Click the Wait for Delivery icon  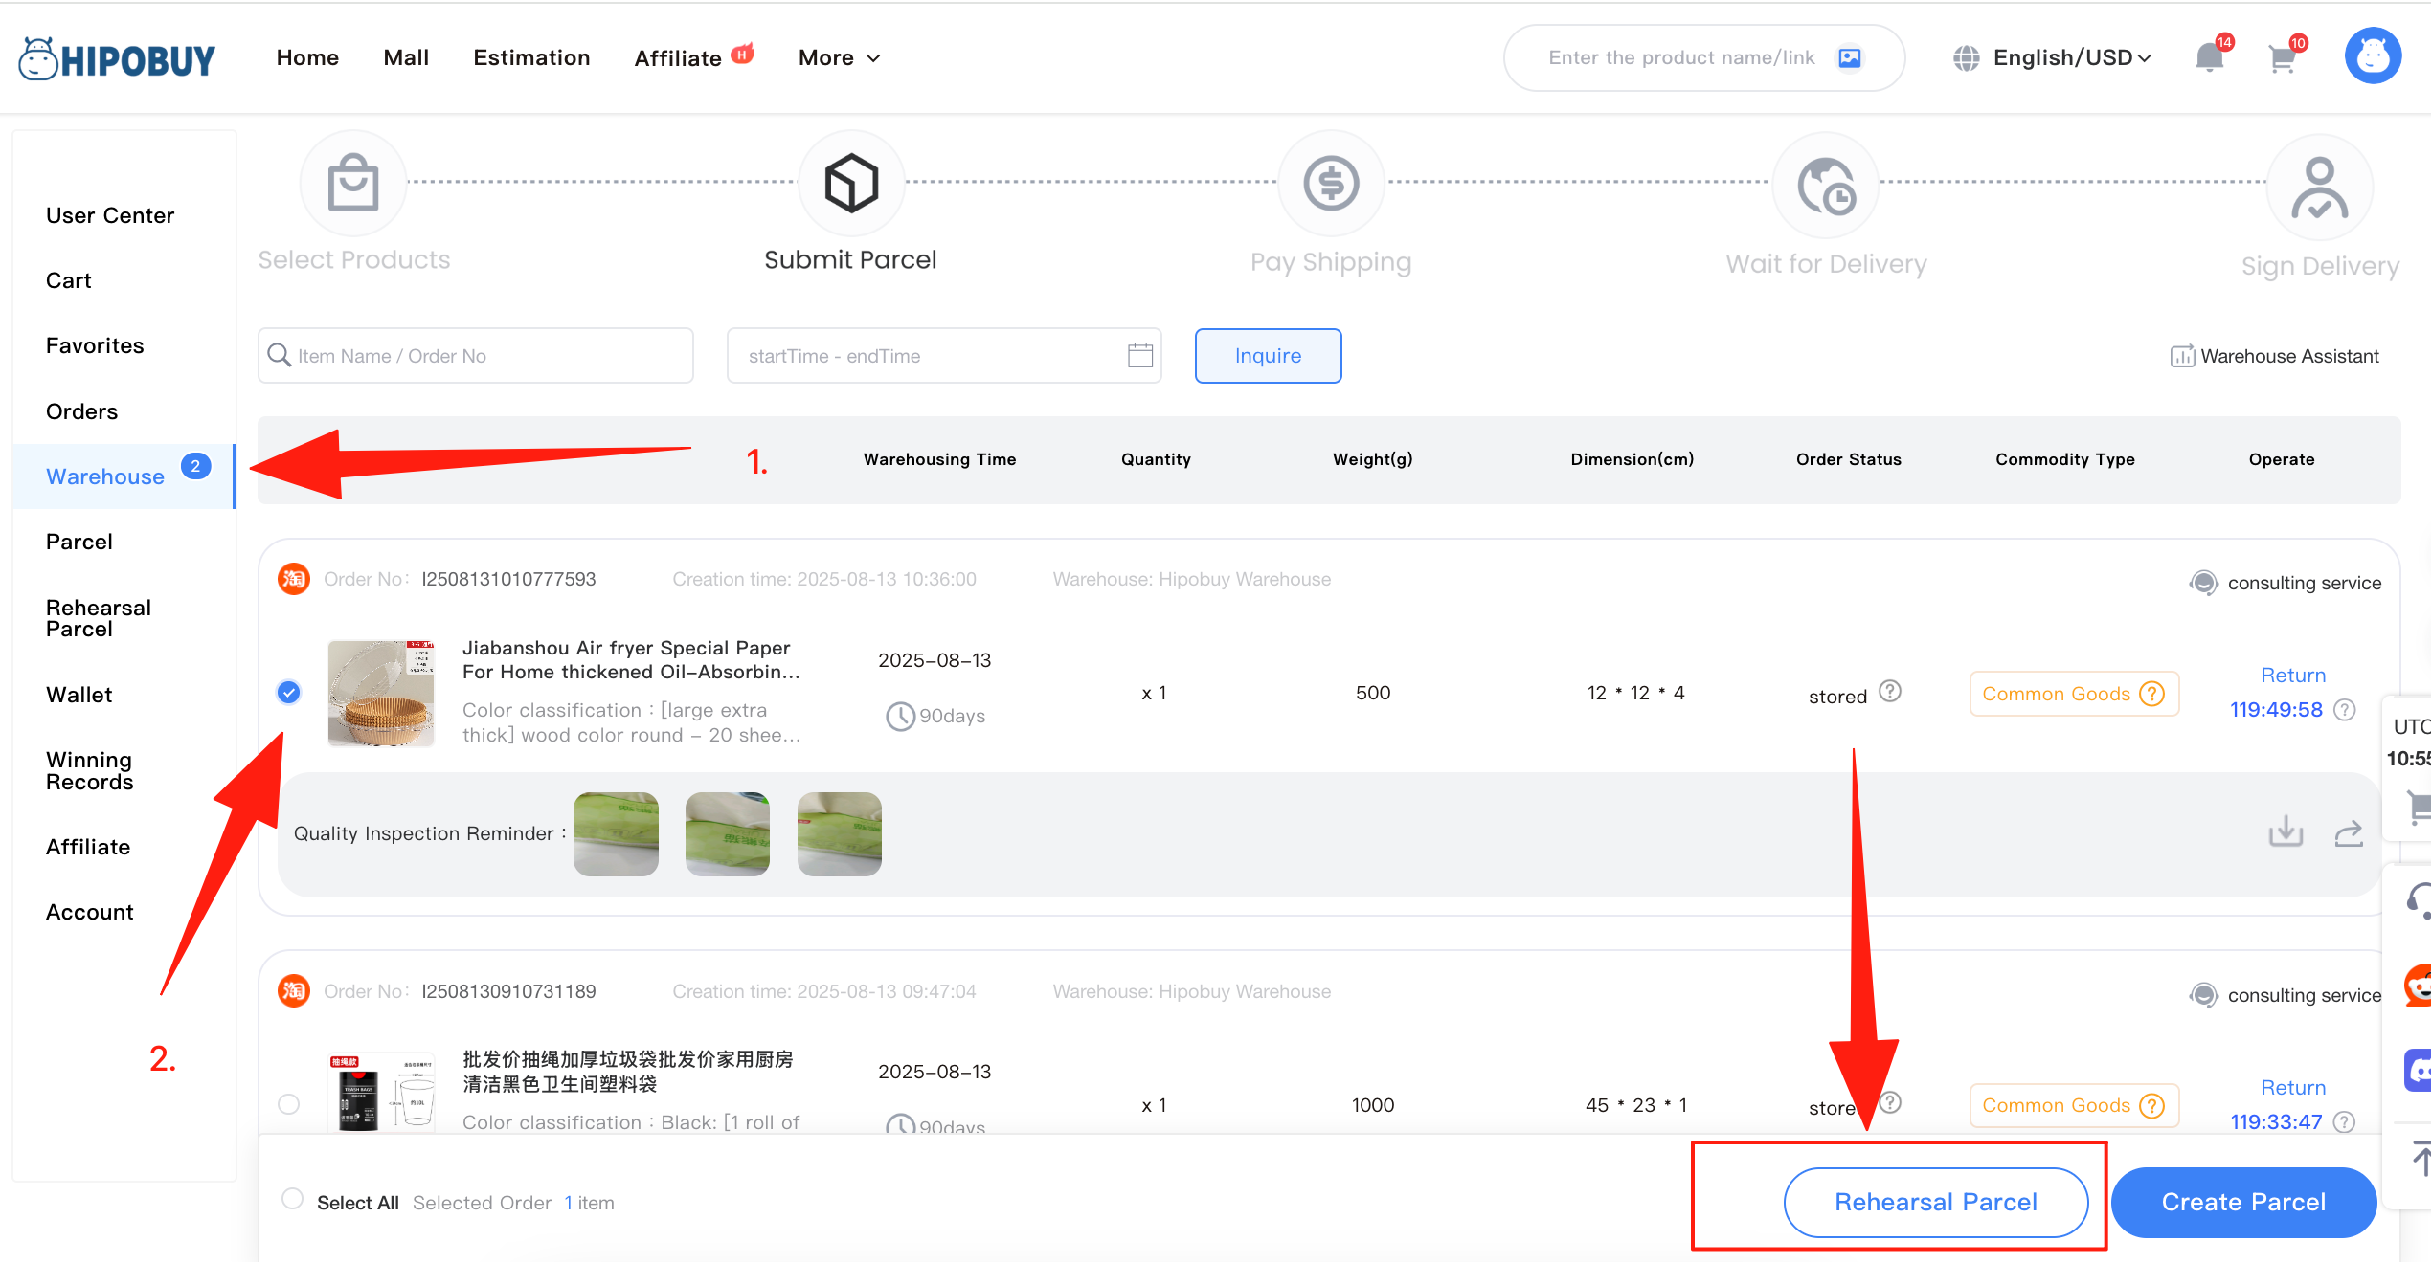coord(1826,186)
